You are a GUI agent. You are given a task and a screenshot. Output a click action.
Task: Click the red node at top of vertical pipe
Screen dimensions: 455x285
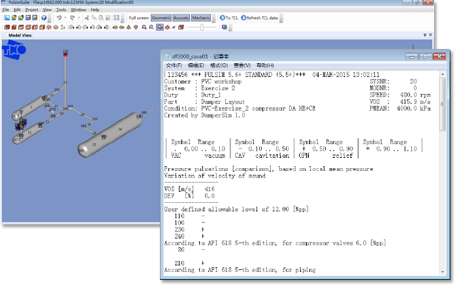click(x=65, y=54)
